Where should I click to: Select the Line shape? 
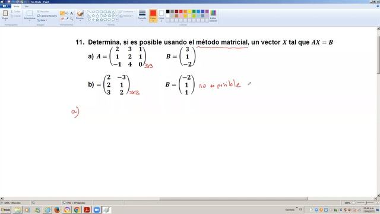89,12
